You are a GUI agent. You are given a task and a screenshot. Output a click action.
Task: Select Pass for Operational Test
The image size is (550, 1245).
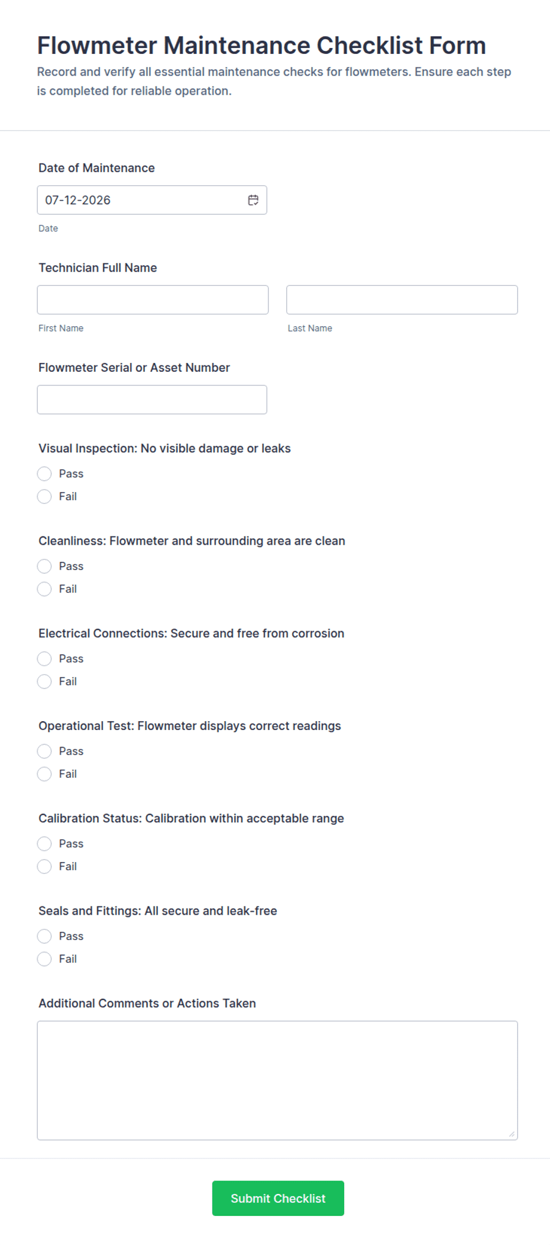click(44, 751)
